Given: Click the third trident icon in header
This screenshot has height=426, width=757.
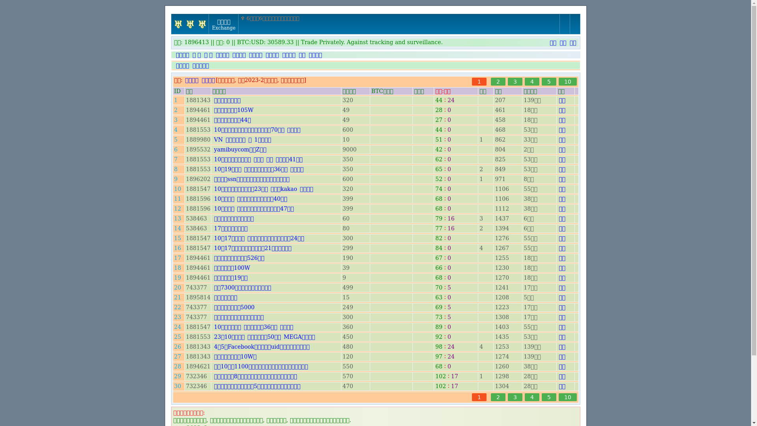Looking at the screenshot, I should coord(202,24).
